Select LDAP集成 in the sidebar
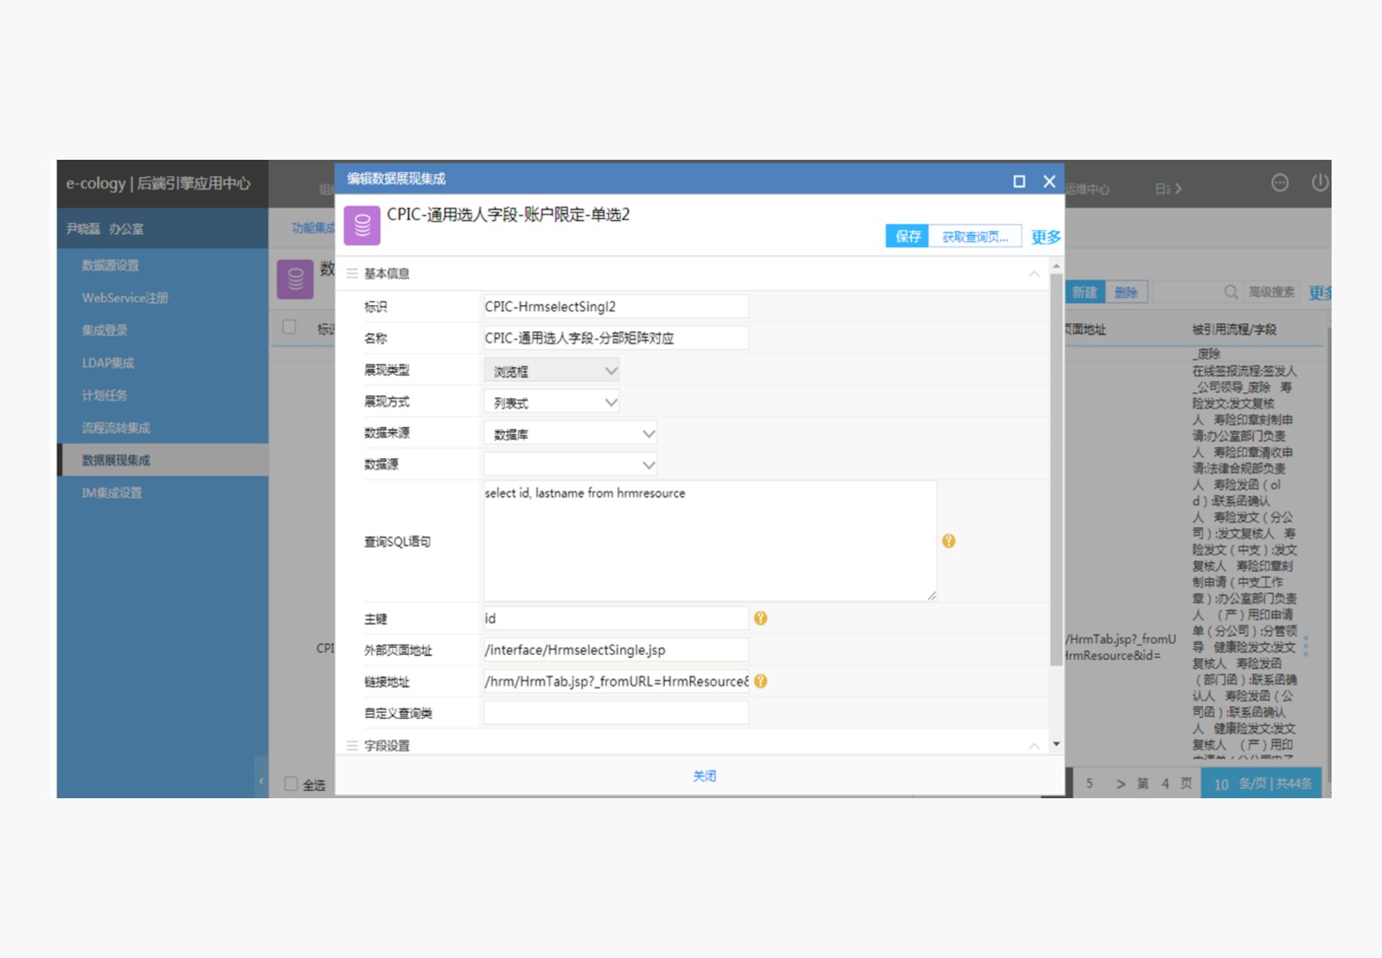Screen dimensions: 1382x958 [108, 363]
